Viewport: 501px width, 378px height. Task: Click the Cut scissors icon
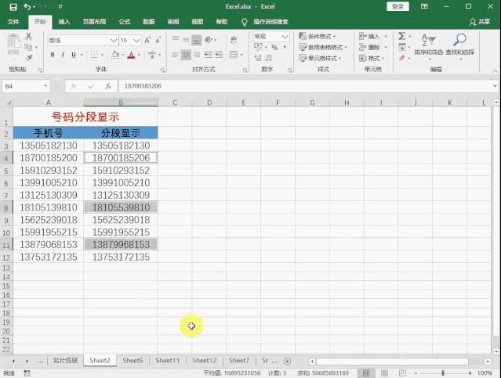(29, 36)
